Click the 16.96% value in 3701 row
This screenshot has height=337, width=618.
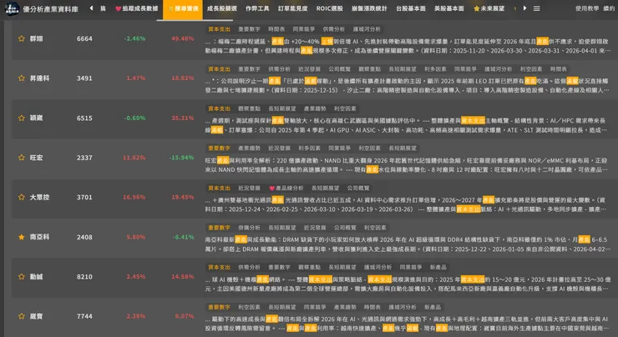[x=134, y=197]
